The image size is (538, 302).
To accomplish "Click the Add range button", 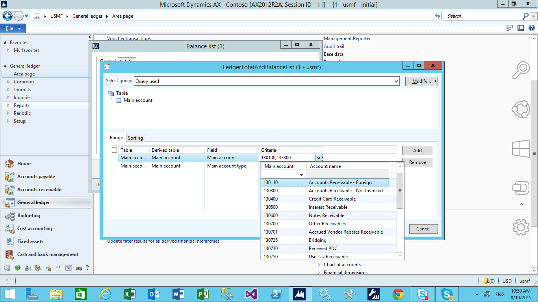I will coord(417,151).
